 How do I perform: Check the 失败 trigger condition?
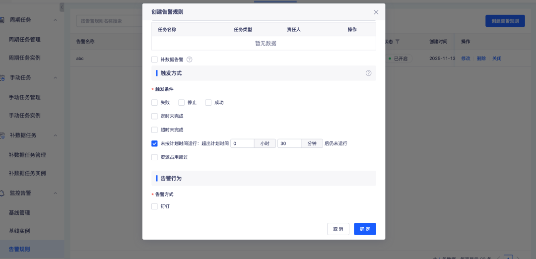click(154, 103)
